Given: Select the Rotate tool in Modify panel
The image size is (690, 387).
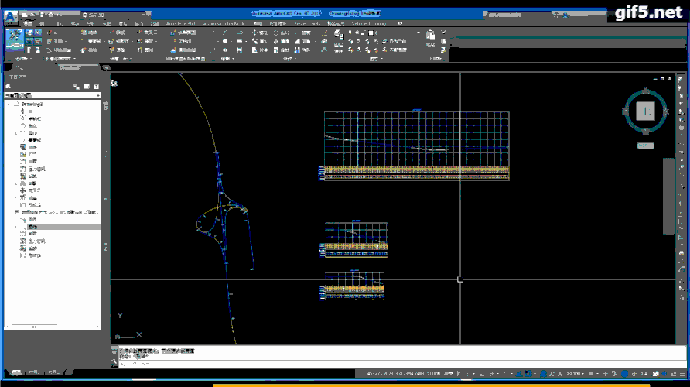Looking at the screenshot, I should pyautogui.click(x=281, y=33).
